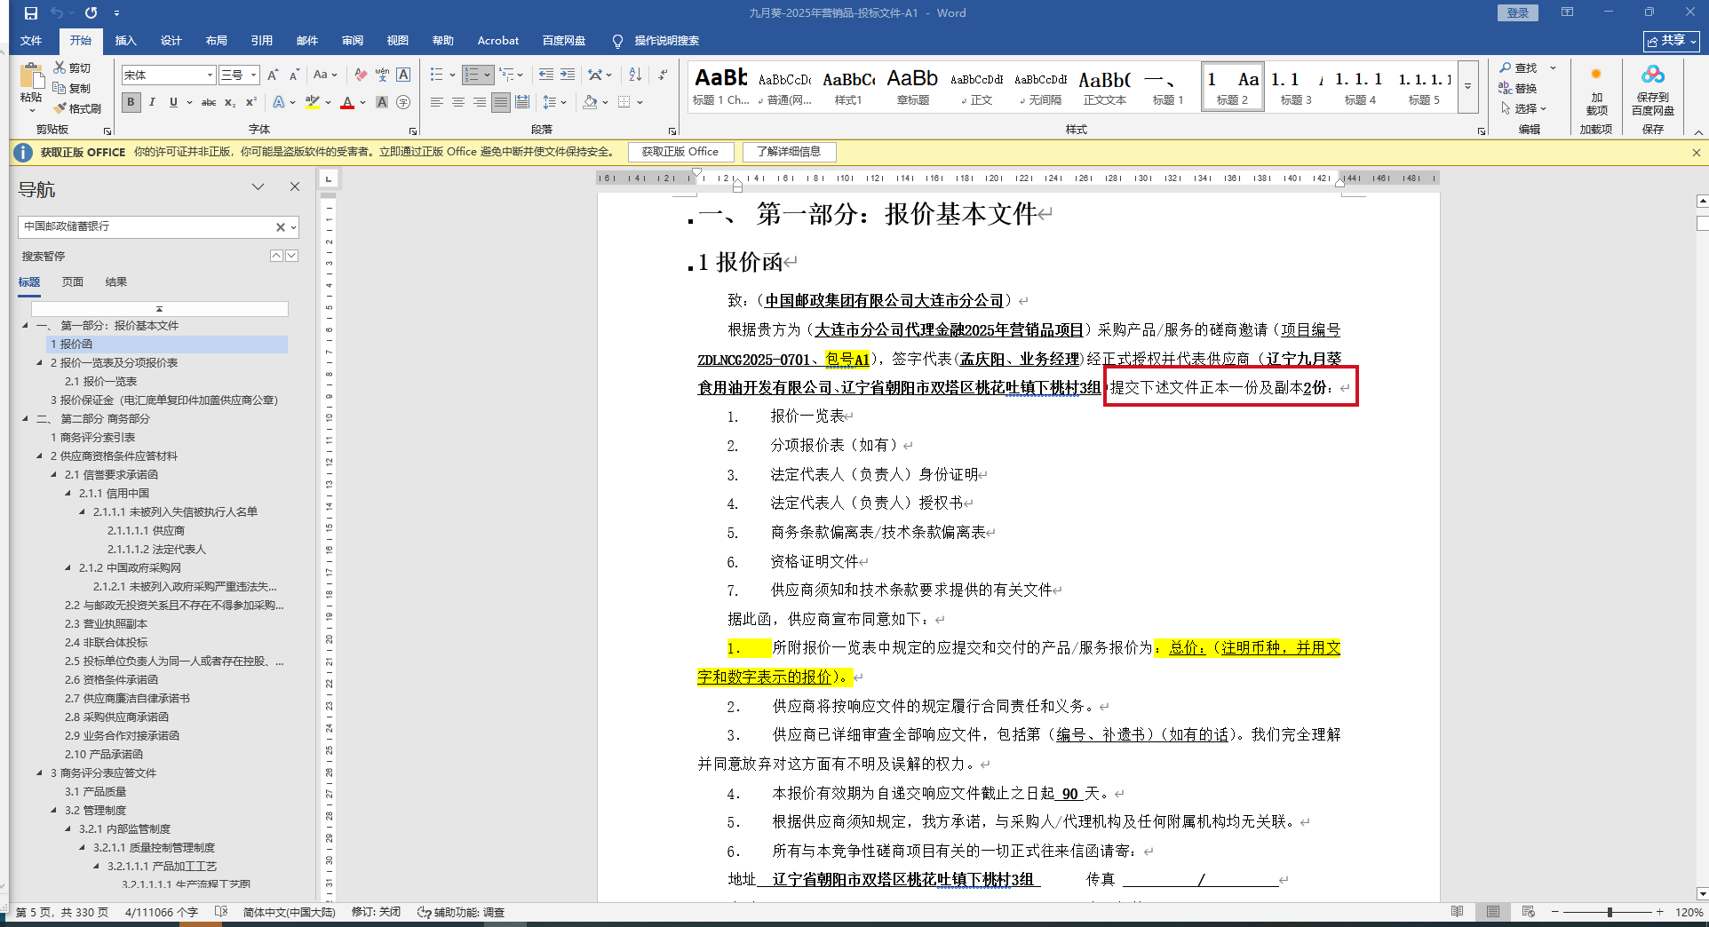This screenshot has width=1709, height=927.
Task: Switch to the 布局 (Layout) ribbon tab
Action: pos(216,41)
